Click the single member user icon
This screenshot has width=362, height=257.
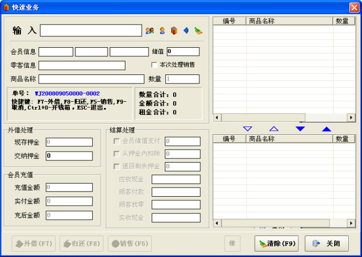pos(162,31)
